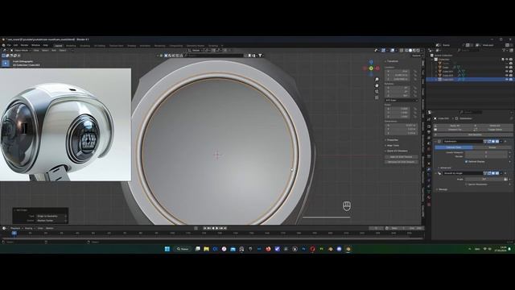Click the editor type icon in viewport header
Viewport: 515px width, 290px height.
tap(5, 50)
